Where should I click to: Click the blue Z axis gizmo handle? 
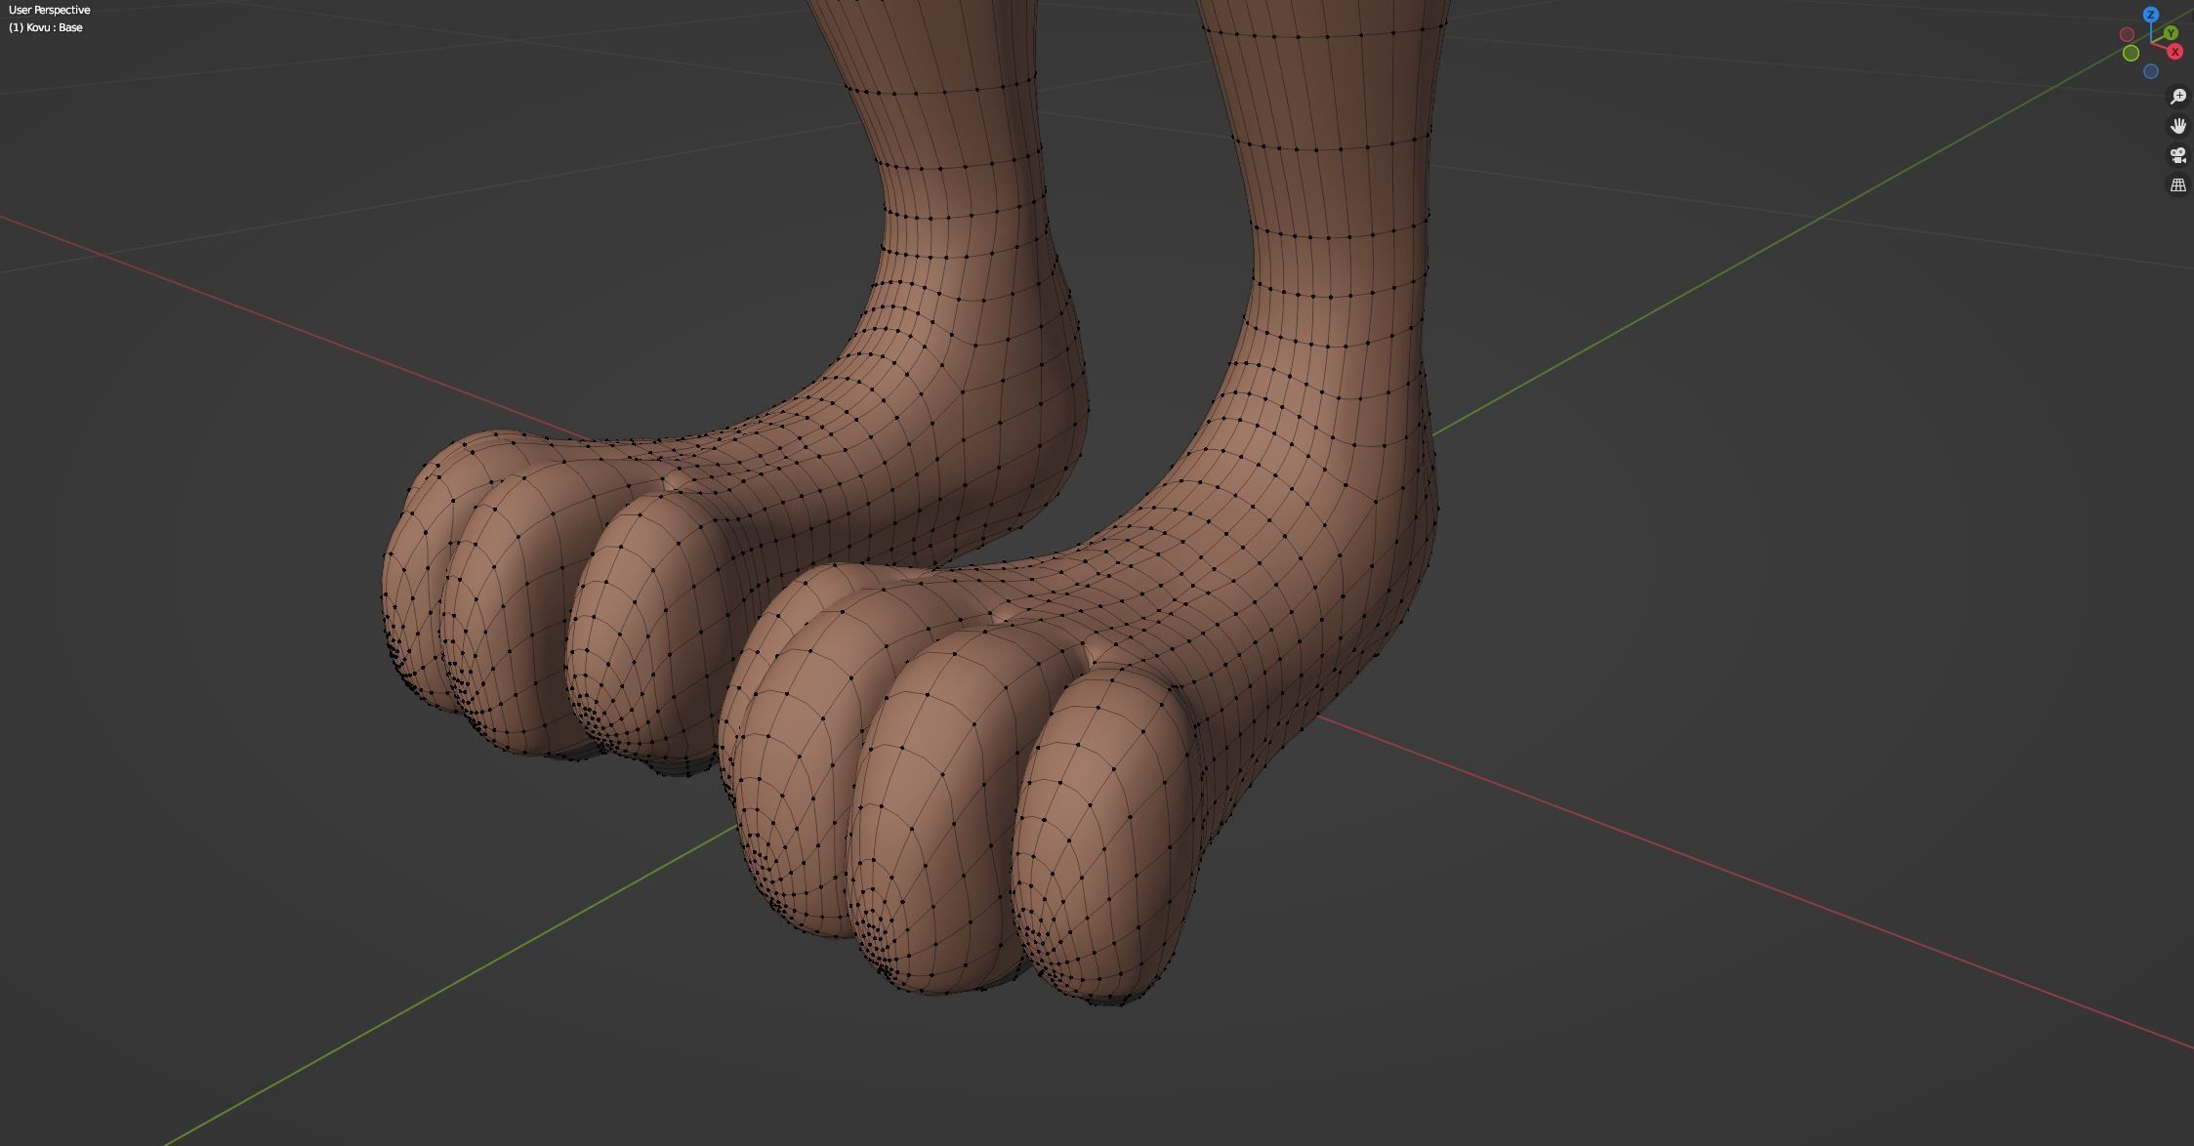(x=2151, y=15)
